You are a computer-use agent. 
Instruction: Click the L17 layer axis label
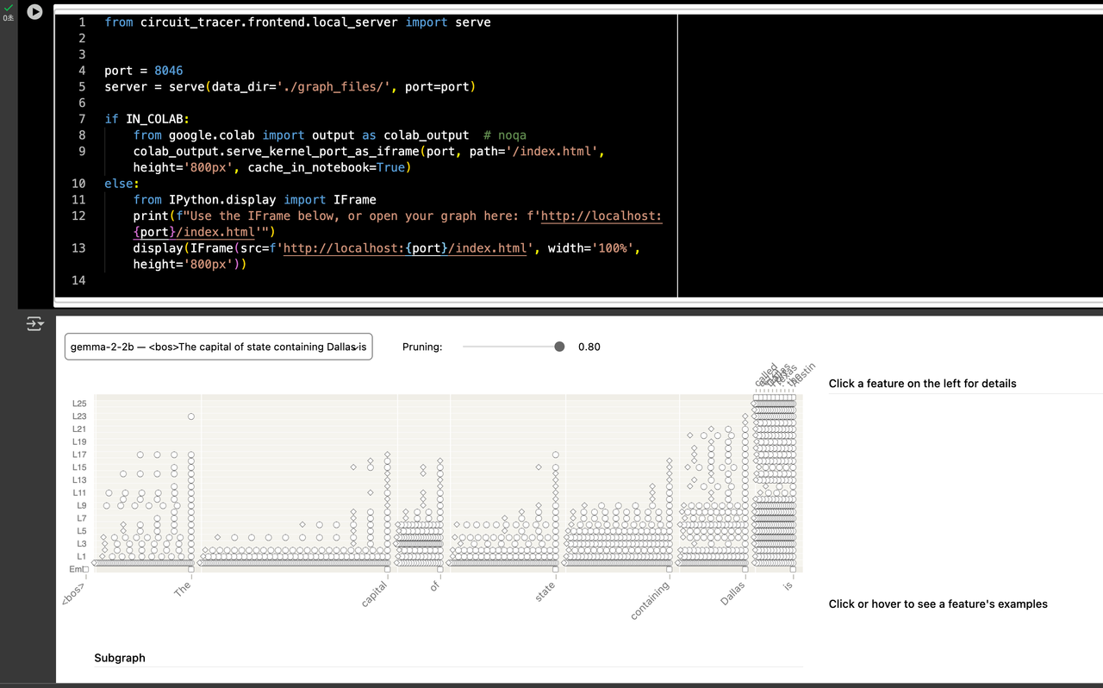[x=78, y=454]
